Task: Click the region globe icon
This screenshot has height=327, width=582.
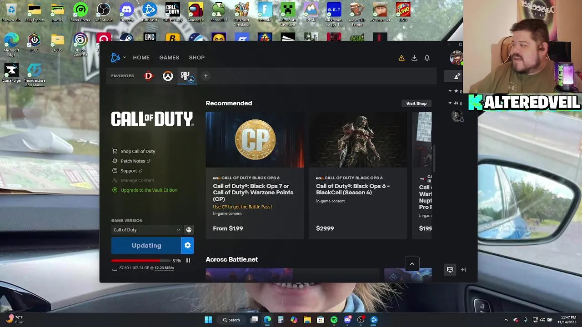Action: [x=189, y=230]
